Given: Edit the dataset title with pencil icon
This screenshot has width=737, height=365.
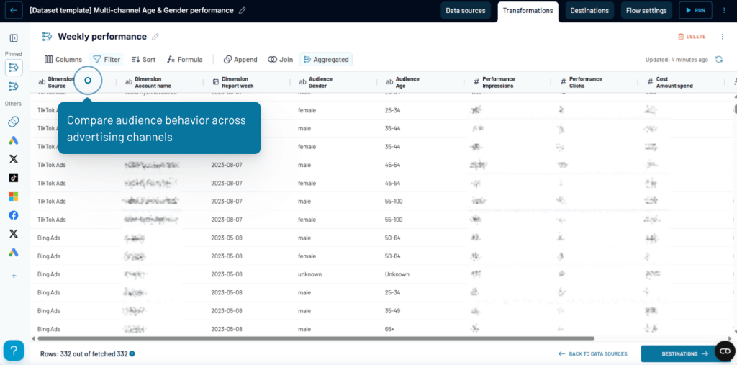Looking at the screenshot, I should tap(242, 11).
